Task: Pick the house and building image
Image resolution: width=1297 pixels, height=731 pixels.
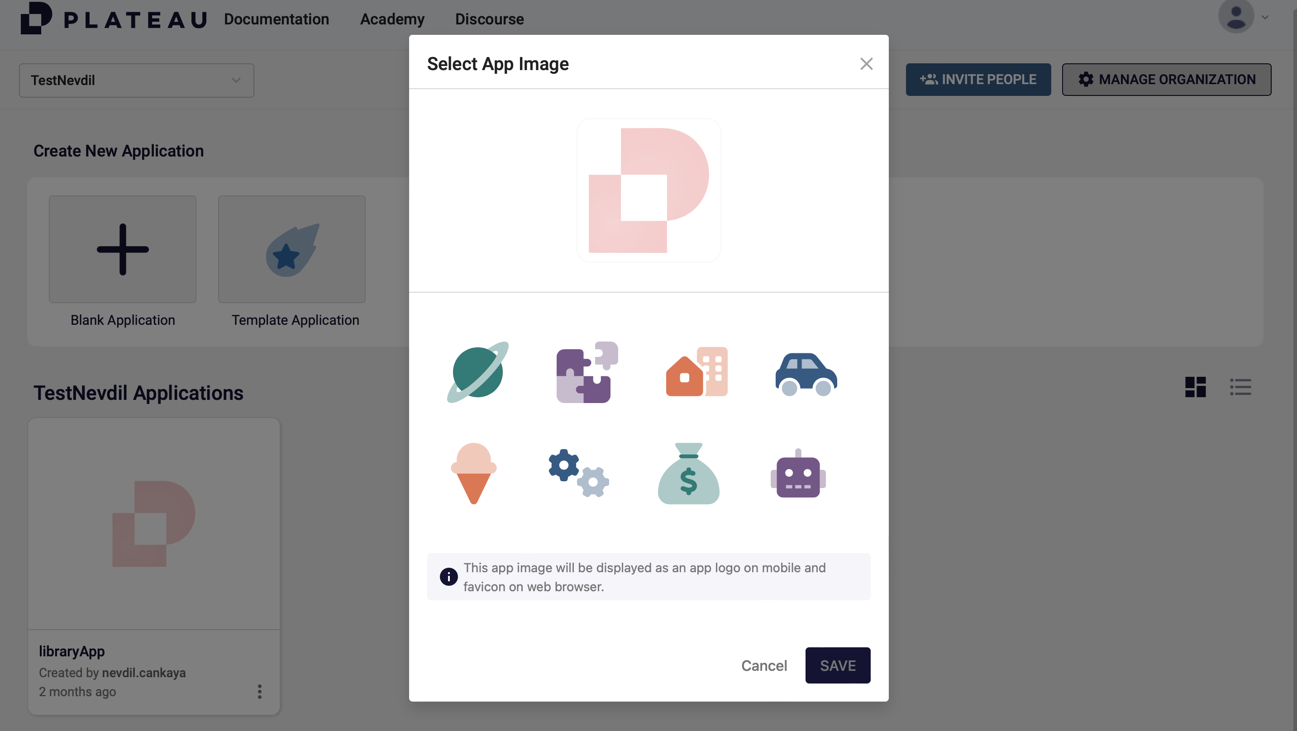Action: (696, 372)
